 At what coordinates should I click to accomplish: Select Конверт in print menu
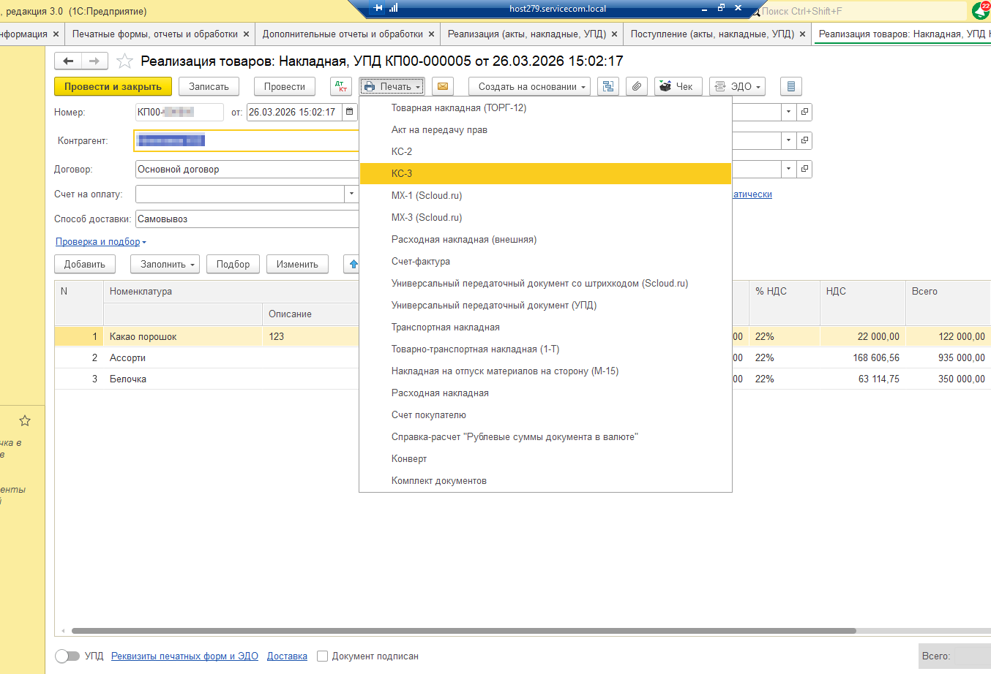545,458
